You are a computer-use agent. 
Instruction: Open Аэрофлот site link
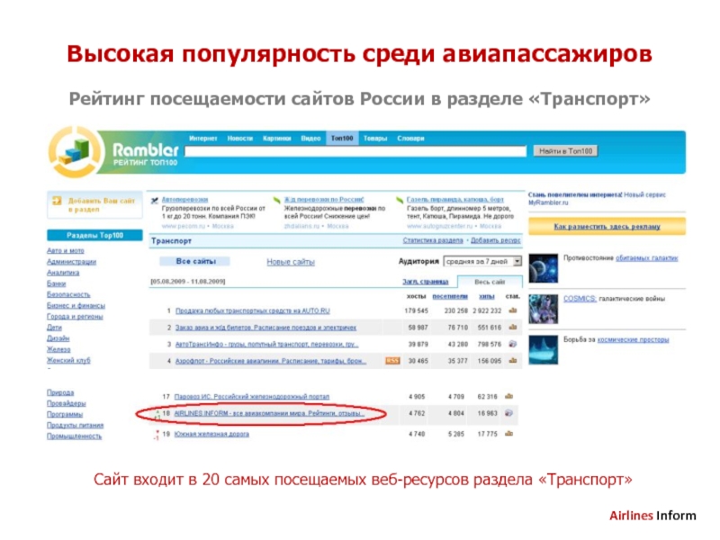(x=271, y=361)
